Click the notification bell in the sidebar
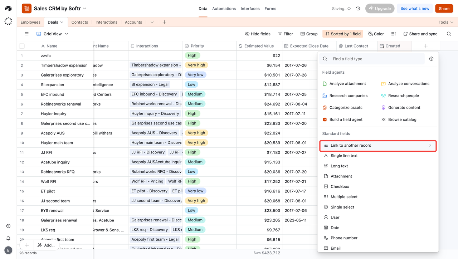Image resolution: width=458 pixels, height=259 pixels. pyautogui.click(x=8, y=238)
